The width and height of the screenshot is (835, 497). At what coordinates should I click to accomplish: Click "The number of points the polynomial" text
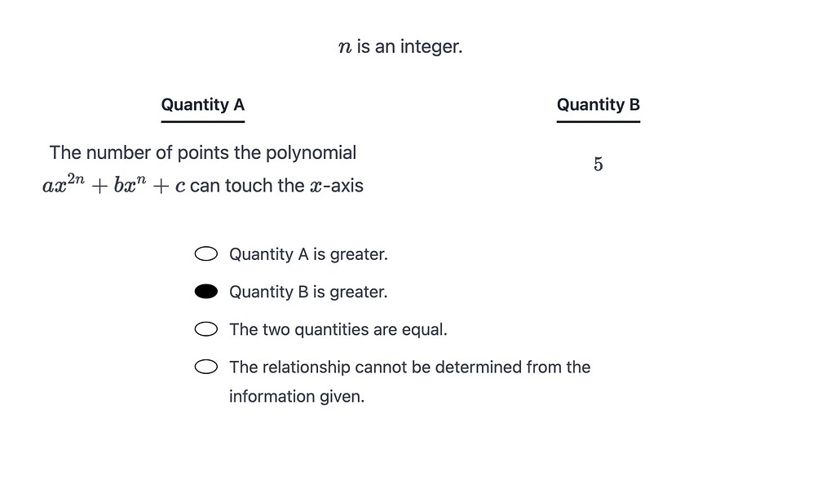pos(202,152)
